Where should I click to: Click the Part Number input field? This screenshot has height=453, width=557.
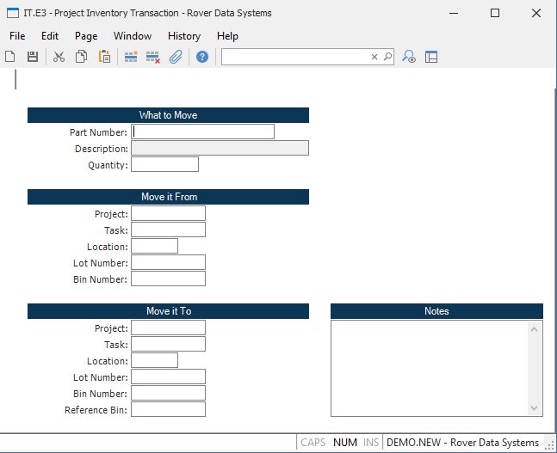[203, 132]
